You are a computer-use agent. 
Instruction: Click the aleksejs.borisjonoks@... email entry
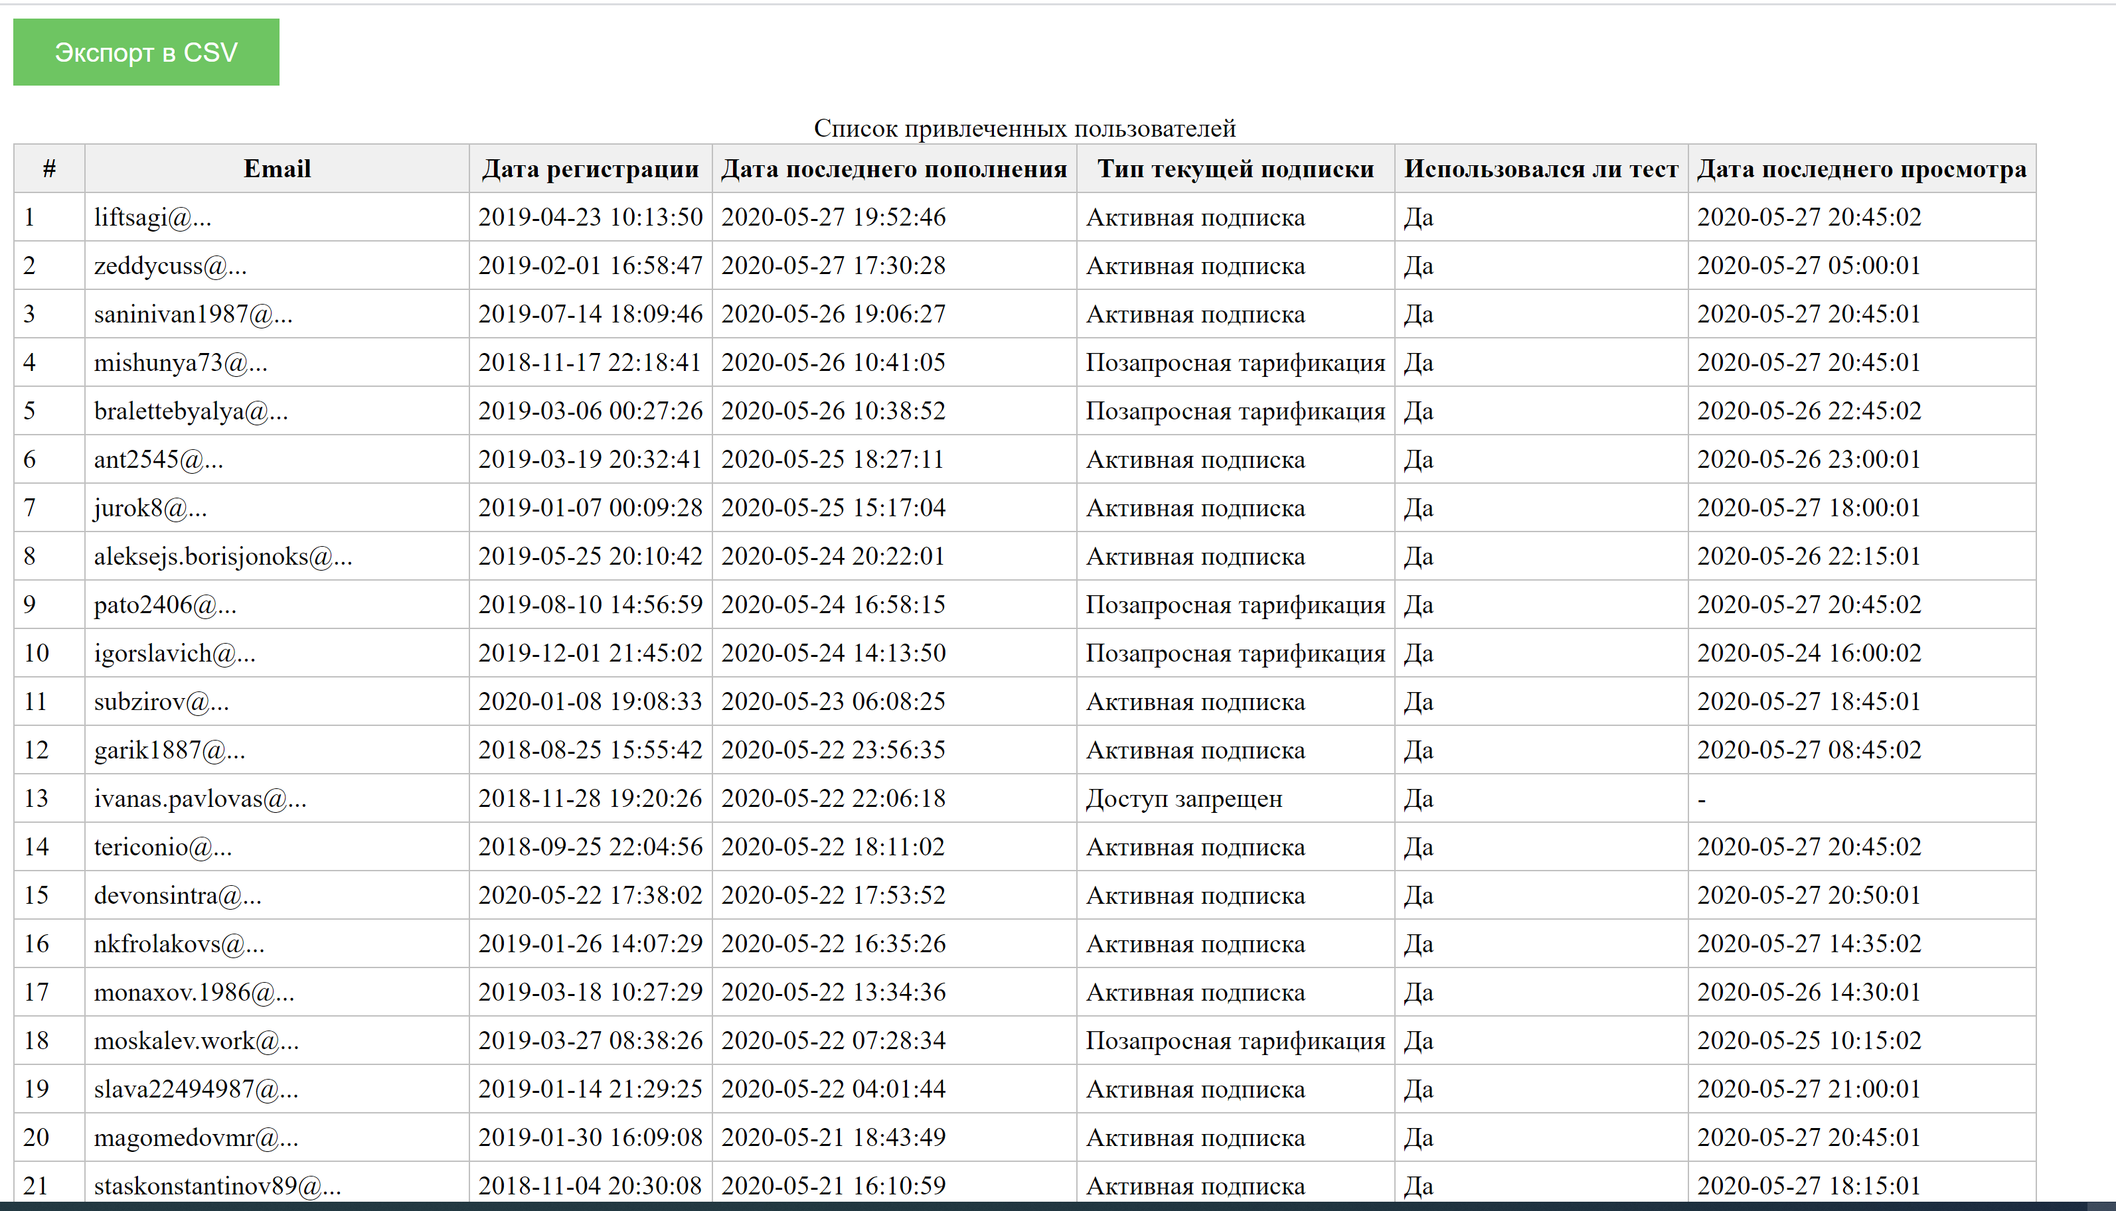pyautogui.click(x=223, y=557)
